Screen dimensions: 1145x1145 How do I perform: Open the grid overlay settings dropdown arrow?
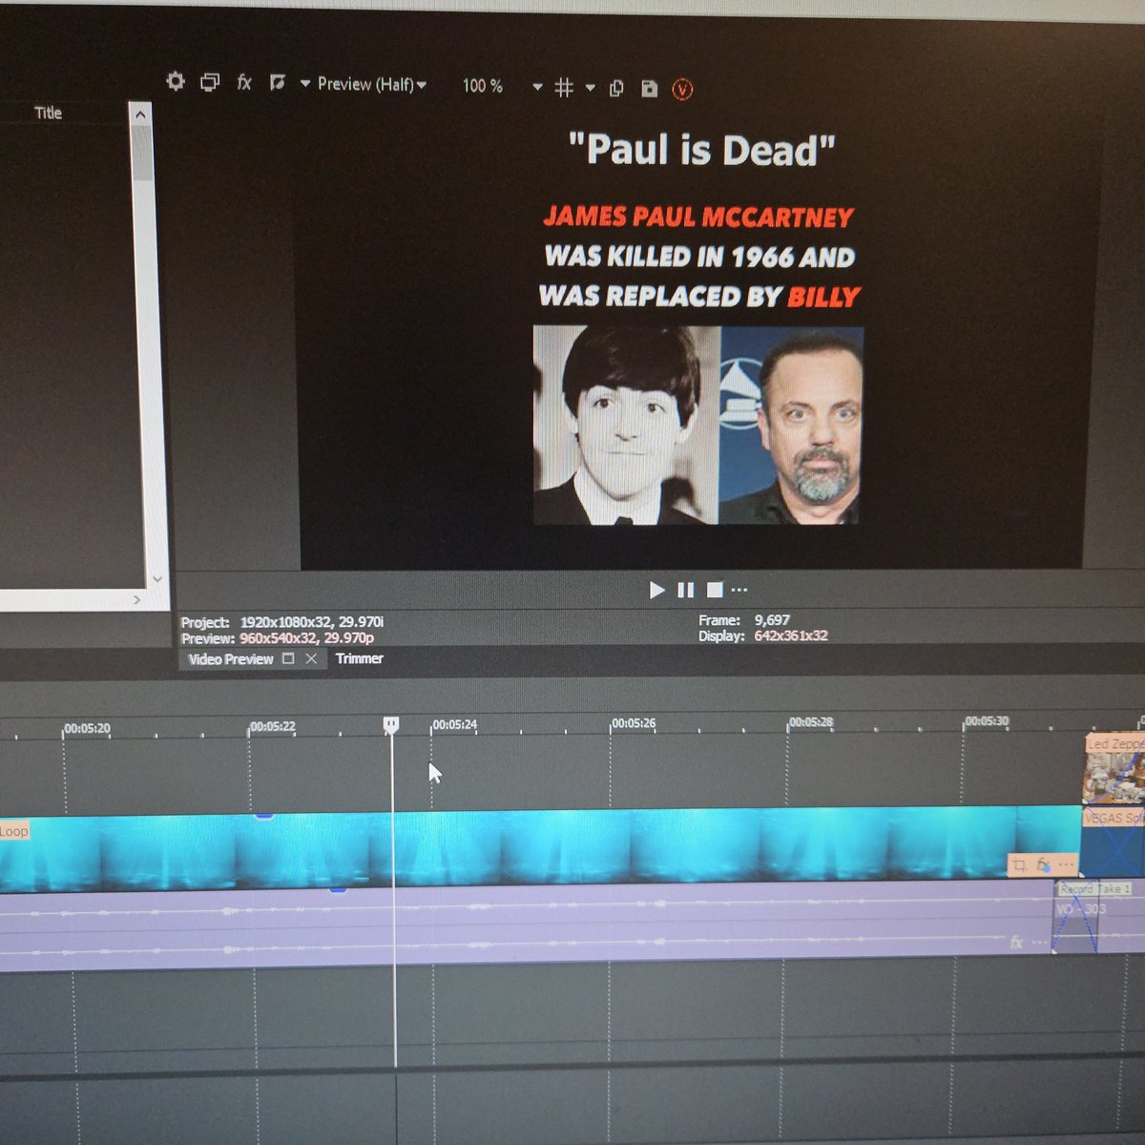[591, 87]
